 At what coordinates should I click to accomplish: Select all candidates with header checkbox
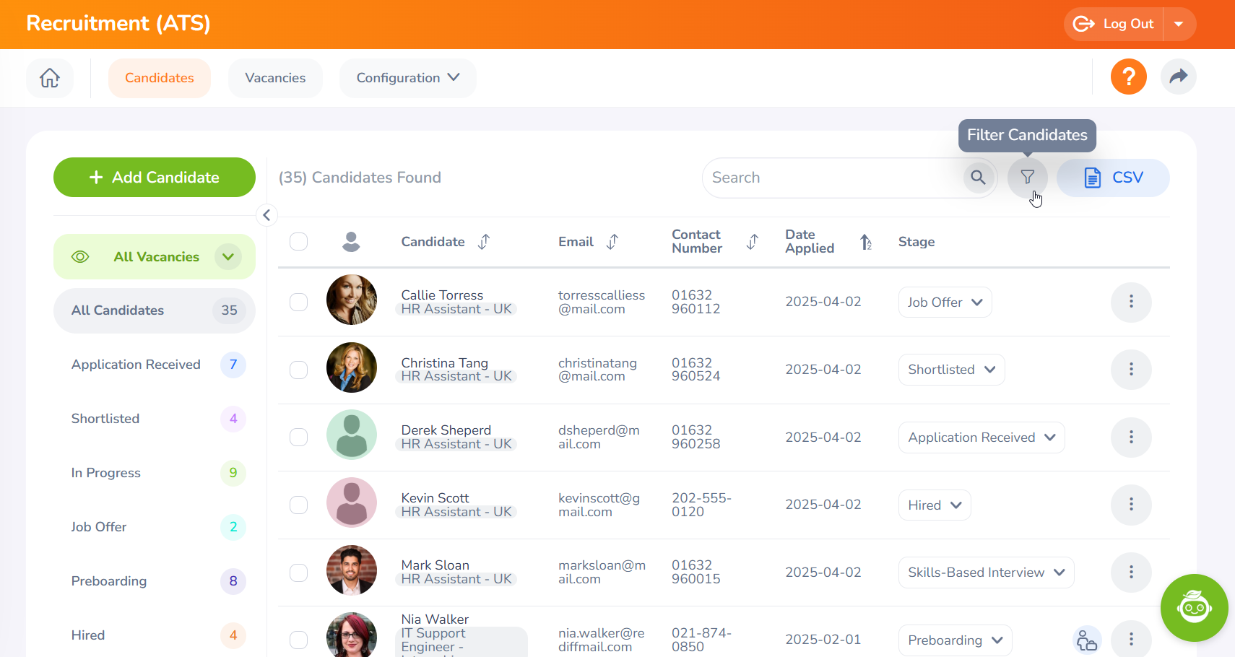click(298, 242)
